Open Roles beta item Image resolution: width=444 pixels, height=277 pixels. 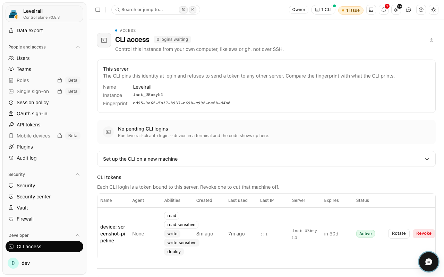[x=44, y=80]
